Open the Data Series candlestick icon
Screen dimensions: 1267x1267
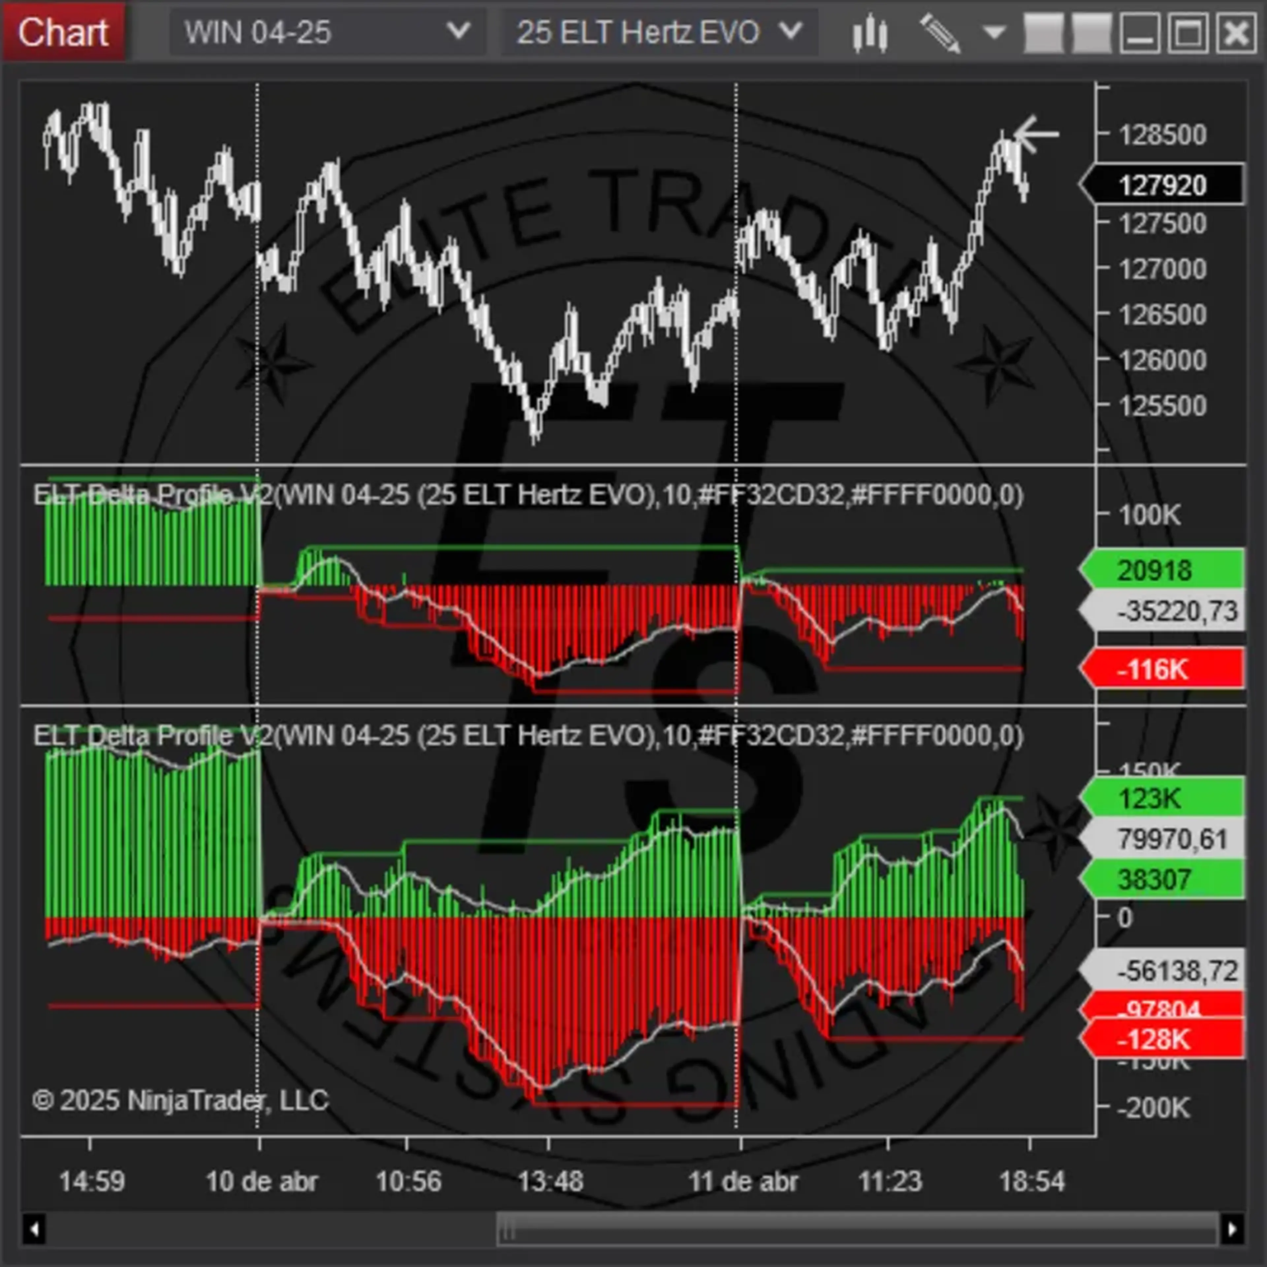870,33
